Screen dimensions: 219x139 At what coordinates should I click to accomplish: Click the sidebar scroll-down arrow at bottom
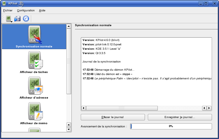[69, 129]
